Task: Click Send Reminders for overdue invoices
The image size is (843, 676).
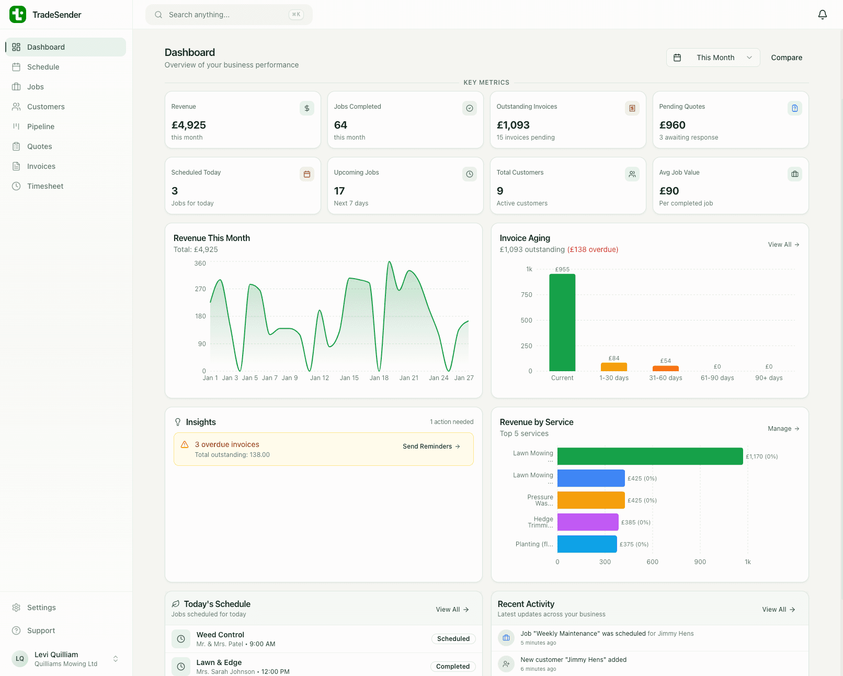Action: (x=431, y=446)
